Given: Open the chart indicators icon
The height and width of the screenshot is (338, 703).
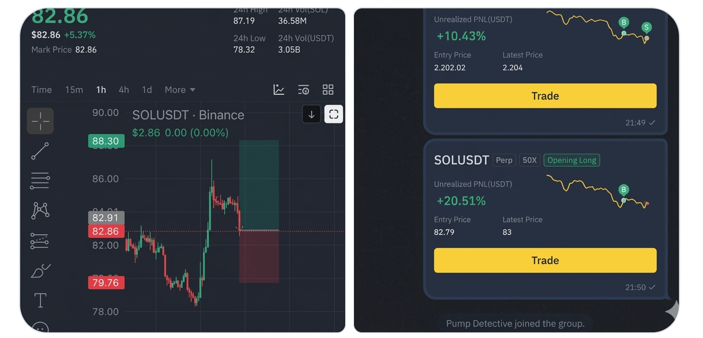Looking at the screenshot, I should [279, 90].
